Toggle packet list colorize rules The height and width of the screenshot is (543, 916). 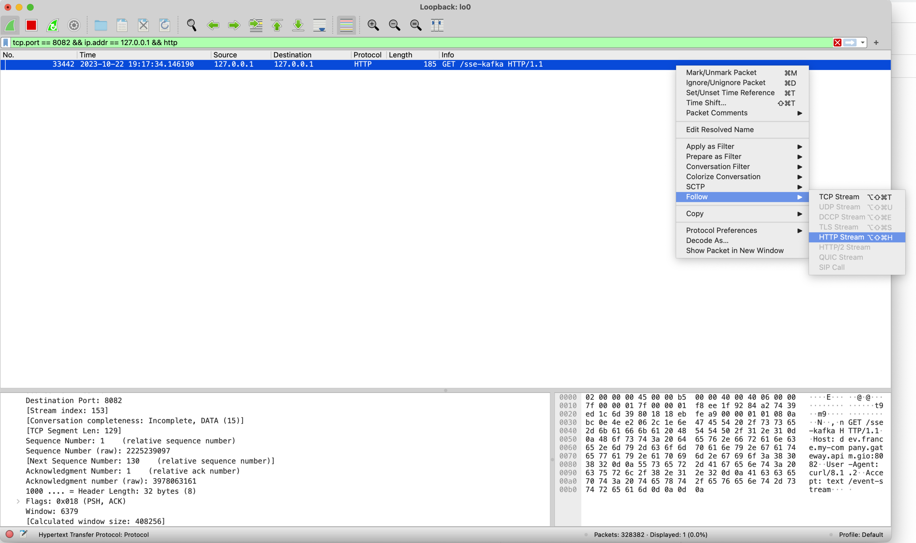pos(346,25)
